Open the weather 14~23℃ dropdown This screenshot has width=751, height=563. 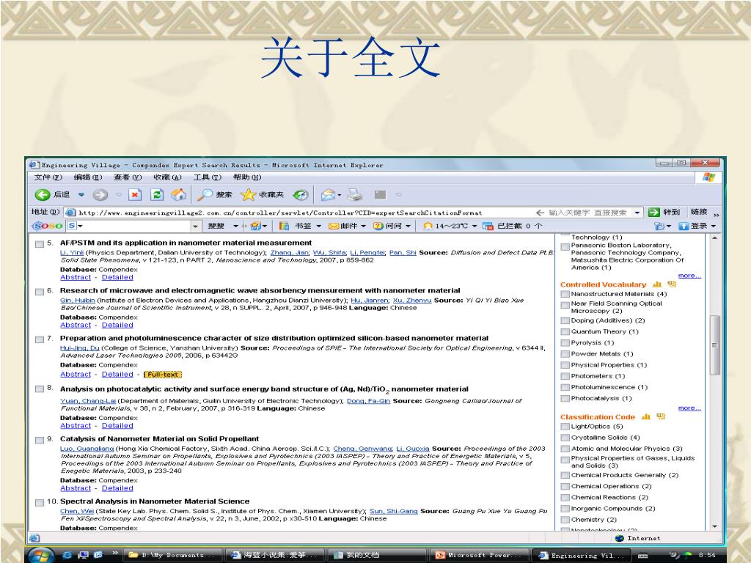click(x=475, y=226)
